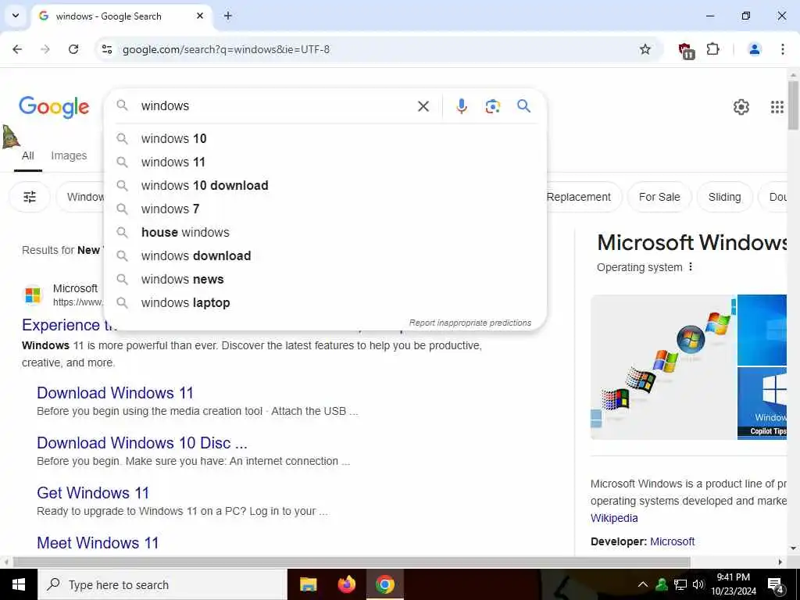This screenshot has height=600, width=800.
Task: Open the Windows Start menu
Action: pos(19,584)
